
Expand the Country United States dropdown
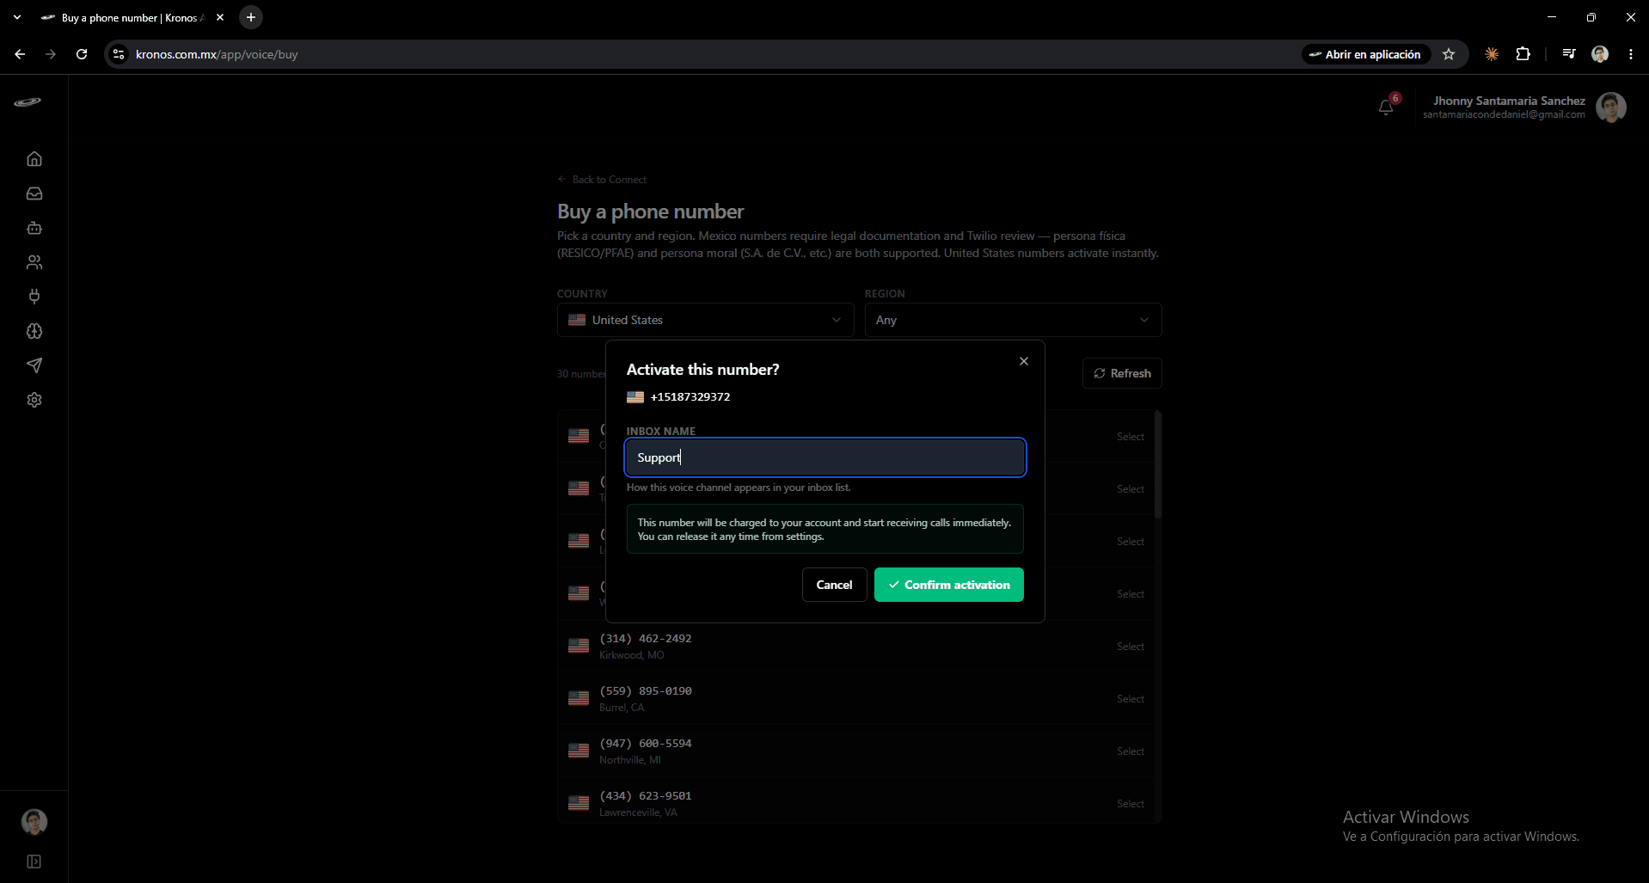tap(705, 320)
